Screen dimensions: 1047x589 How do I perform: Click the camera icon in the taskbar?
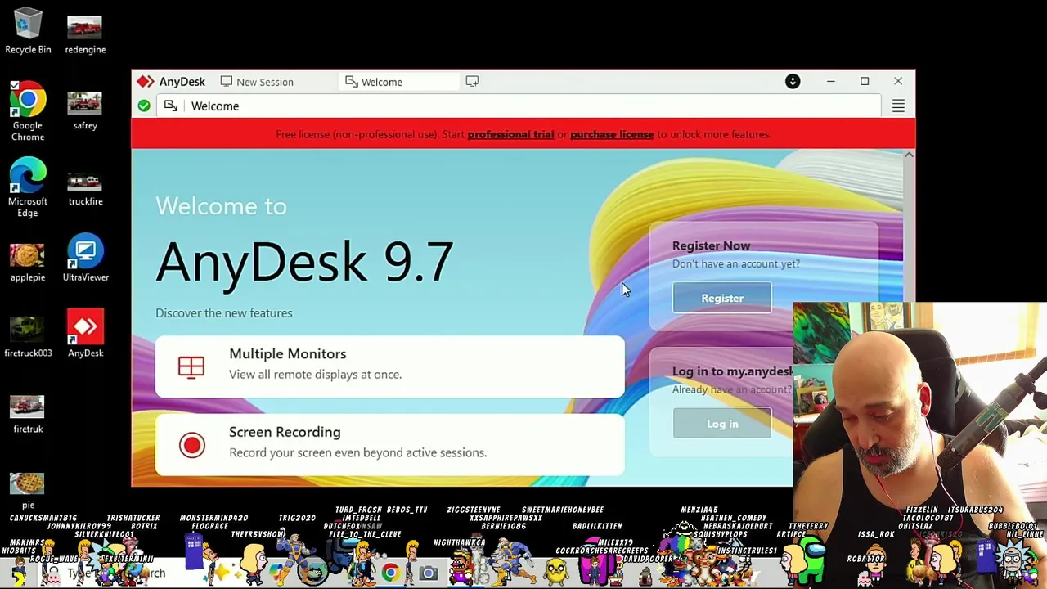click(429, 573)
